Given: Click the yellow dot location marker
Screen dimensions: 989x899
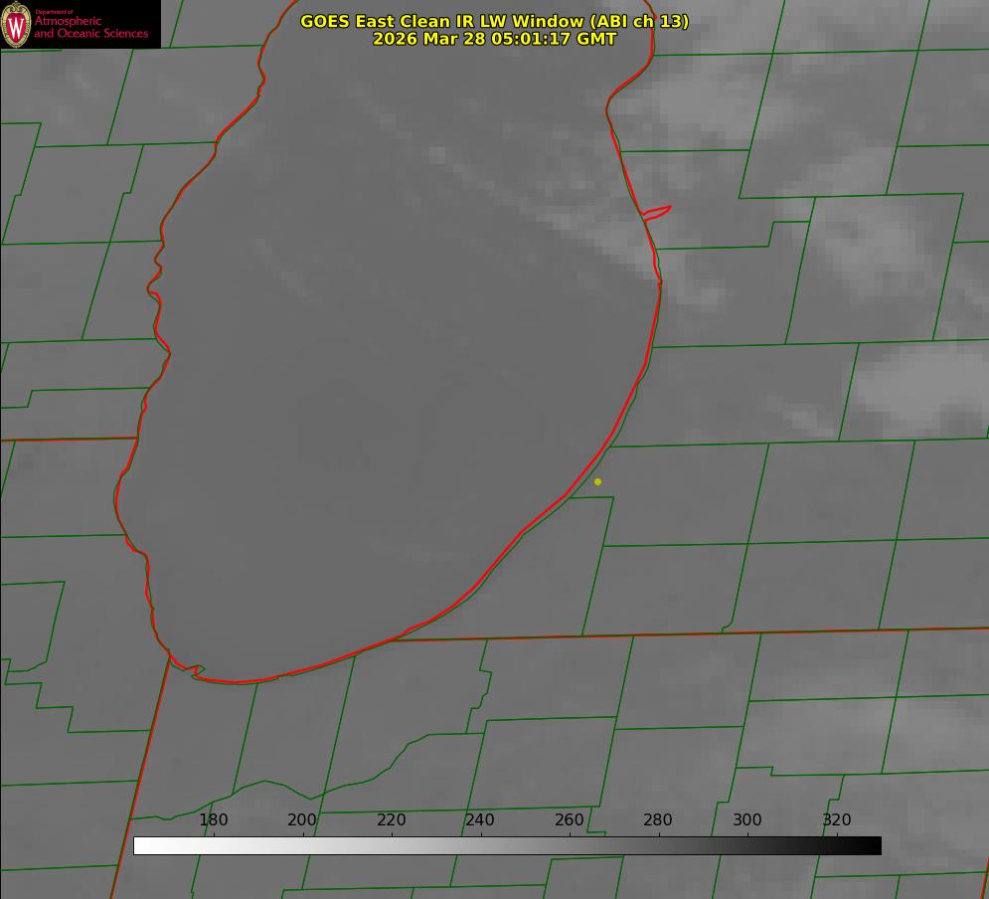Looking at the screenshot, I should point(597,481).
